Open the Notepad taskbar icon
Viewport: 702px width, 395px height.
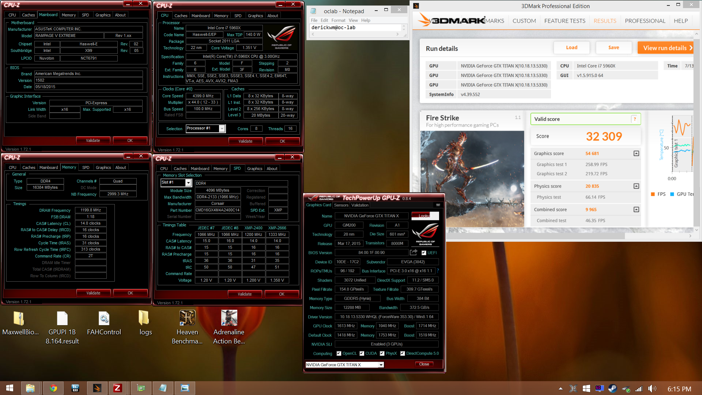(163, 388)
